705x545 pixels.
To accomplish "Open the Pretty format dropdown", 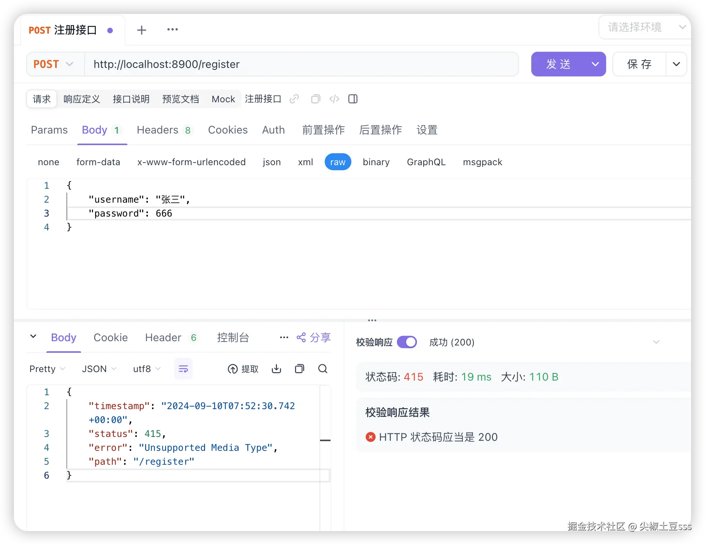I will [x=47, y=369].
